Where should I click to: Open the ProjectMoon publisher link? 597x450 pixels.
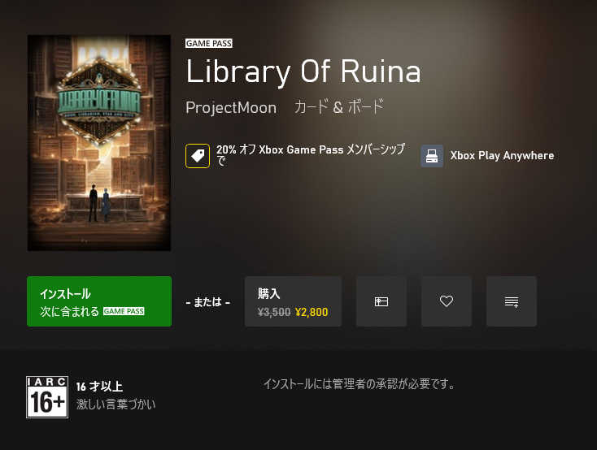point(231,108)
